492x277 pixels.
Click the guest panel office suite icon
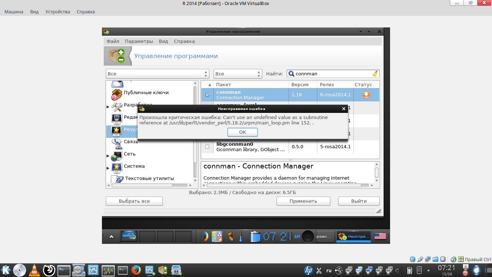(217, 237)
